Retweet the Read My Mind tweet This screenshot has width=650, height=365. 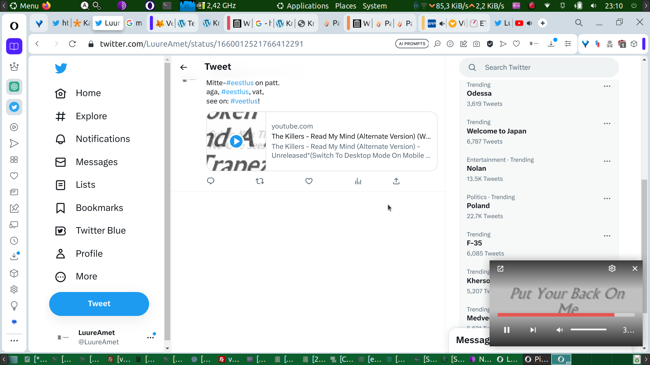pyautogui.click(x=260, y=181)
